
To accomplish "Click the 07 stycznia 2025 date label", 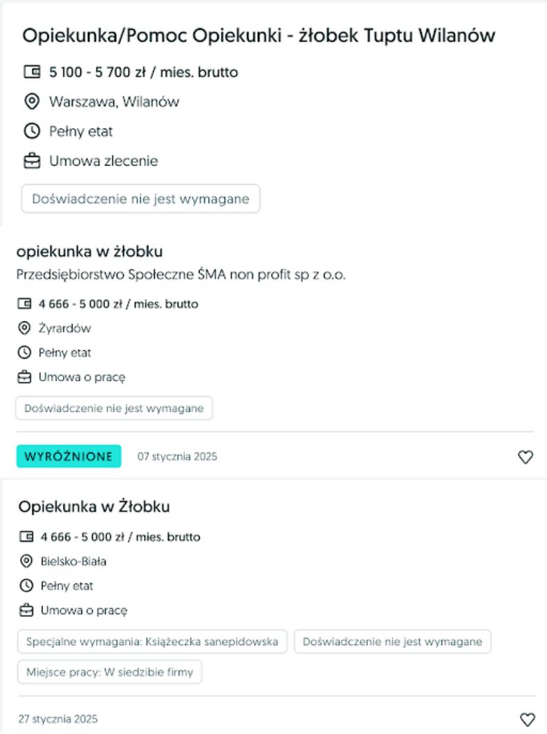I will (x=178, y=456).
